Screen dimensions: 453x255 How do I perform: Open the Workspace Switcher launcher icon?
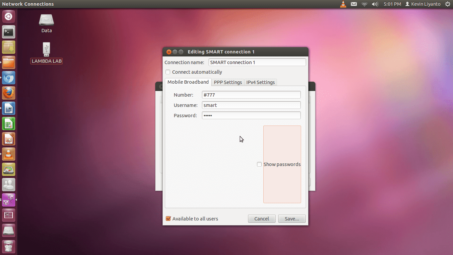[x=9, y=215]
